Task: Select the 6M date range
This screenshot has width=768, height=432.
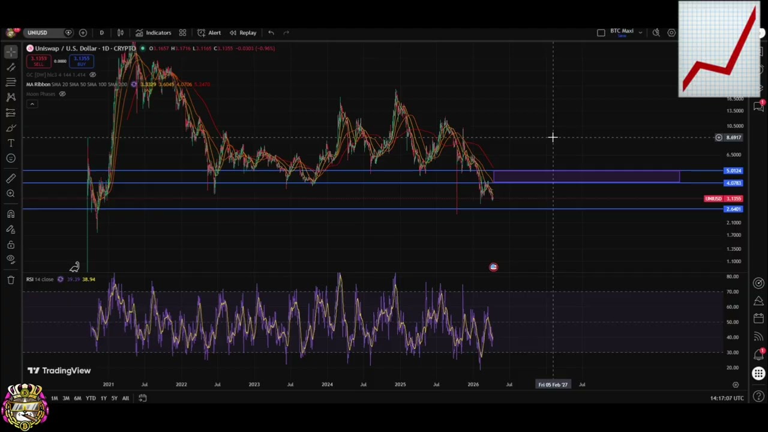Action: point(77,398)
